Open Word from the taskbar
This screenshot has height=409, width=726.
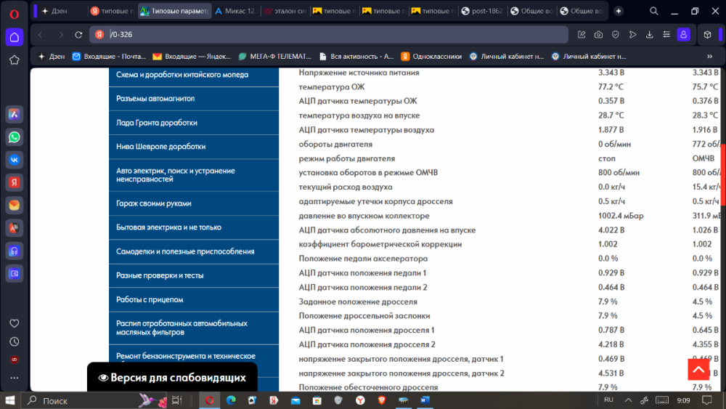coord(425,400)
